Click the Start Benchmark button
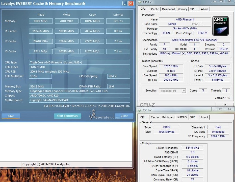 [68, 116]
